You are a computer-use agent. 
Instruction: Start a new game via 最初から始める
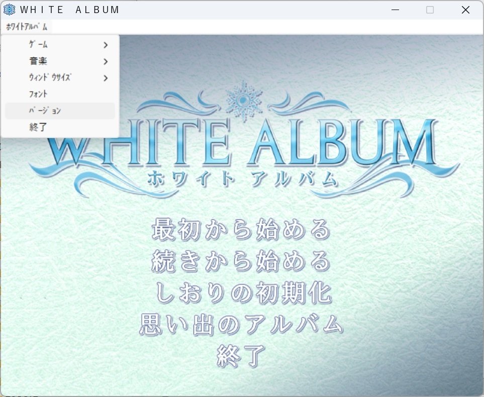point(240,229)
